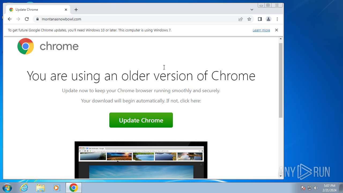343x193 pixels.
Task: Open Windows Media Player from taskbar
Action: coord(57,188)
